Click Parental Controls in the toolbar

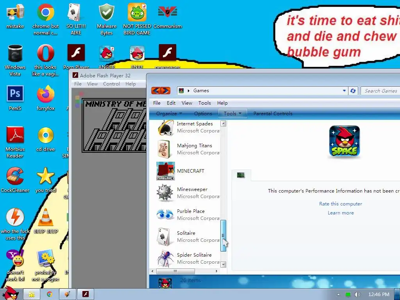coord(273,114)
